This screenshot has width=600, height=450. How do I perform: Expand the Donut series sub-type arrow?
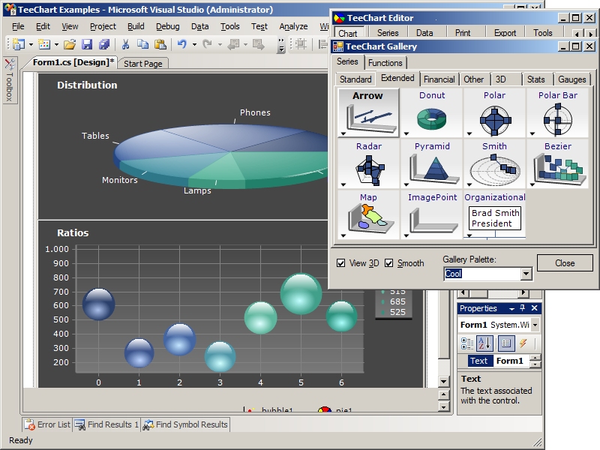click(406, 133)
